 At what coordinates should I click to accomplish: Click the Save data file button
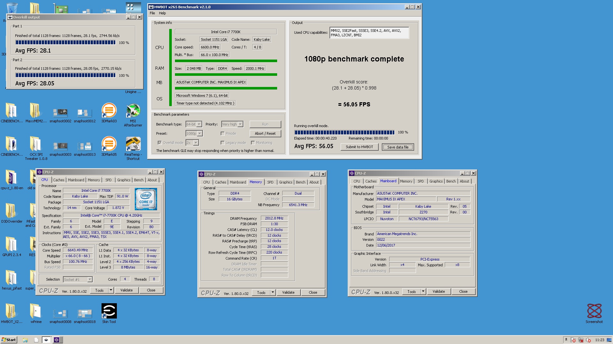tap(398, 147)
